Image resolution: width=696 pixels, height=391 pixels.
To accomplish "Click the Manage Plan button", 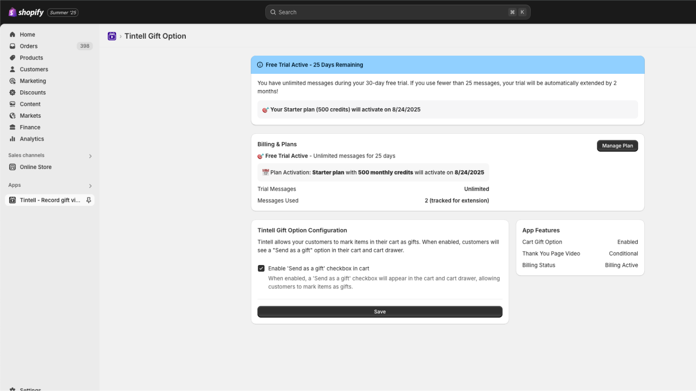I will (x=617, y=146).
